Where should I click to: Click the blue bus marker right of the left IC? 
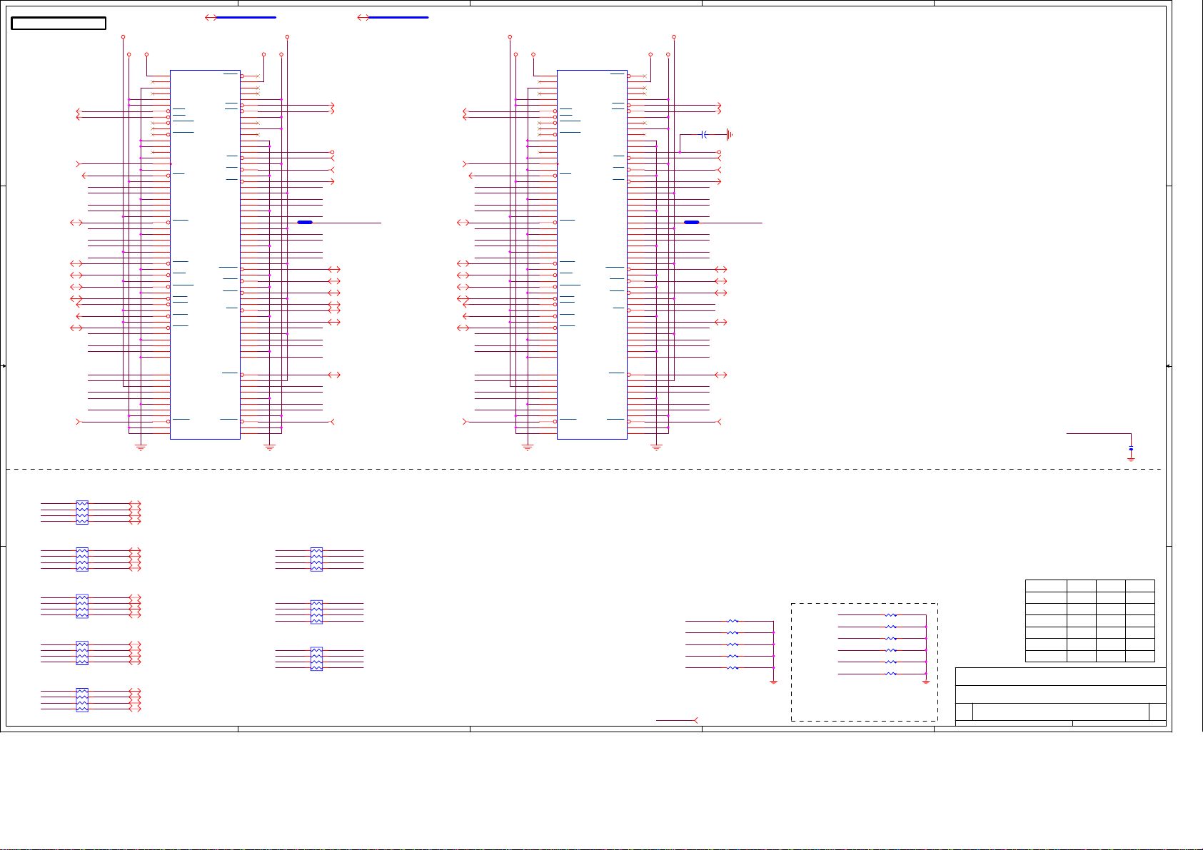(x=305, y=223)
